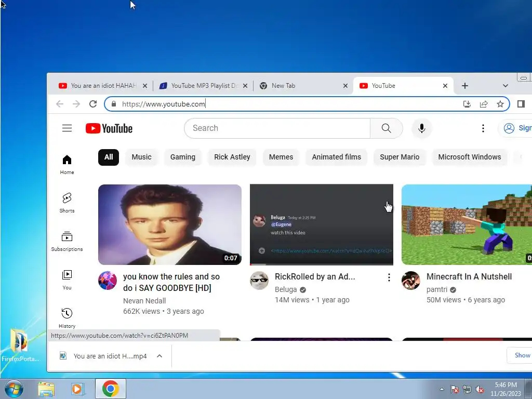Open Nevan Nedall channel name link

pos(144,301)
